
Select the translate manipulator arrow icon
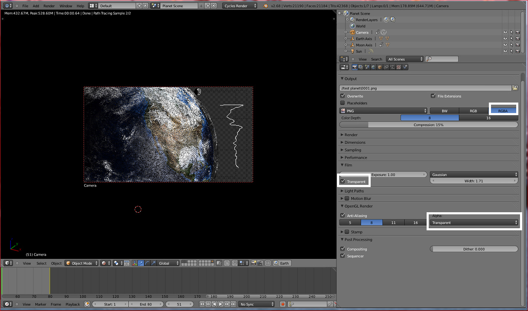[x=142, y=264]
